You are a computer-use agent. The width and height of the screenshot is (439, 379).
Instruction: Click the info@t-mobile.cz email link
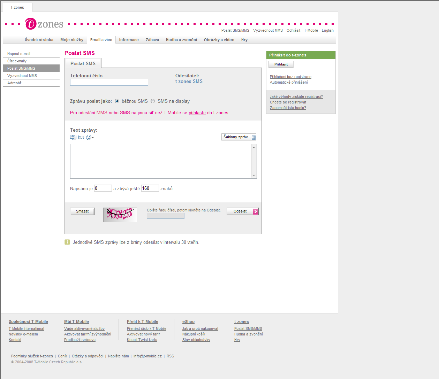(x=147, y=356)
